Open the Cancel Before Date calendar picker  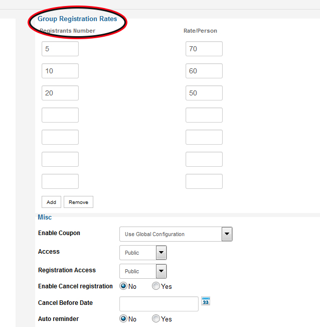coord(206,301)
